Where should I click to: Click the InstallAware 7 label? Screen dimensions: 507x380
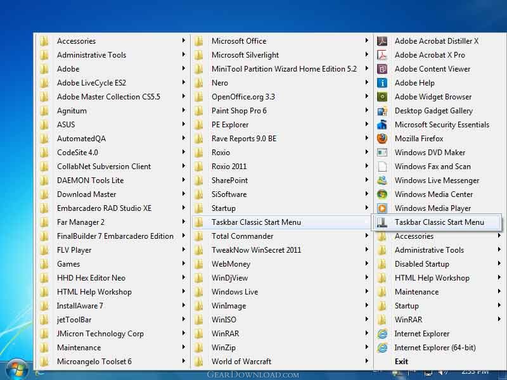pyautogui.click(x=80, y=306)
